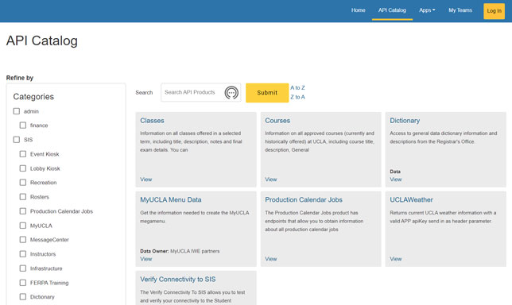Sort products A to Z

(297, 87)
